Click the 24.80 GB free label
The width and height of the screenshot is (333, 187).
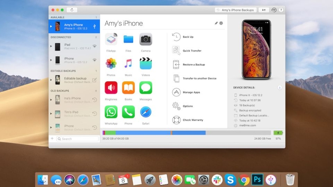point(263,139)
